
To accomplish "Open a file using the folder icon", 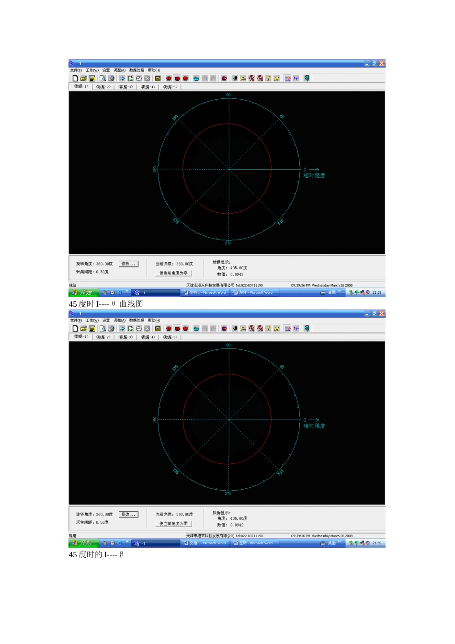I will [84, 78].
